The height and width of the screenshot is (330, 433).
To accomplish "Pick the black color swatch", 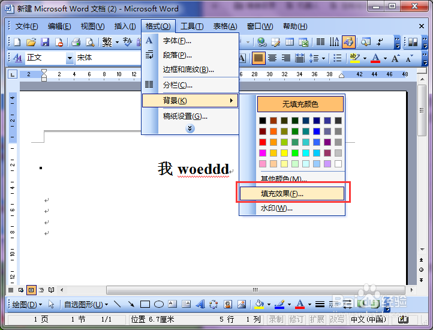I will click(263, 121).
